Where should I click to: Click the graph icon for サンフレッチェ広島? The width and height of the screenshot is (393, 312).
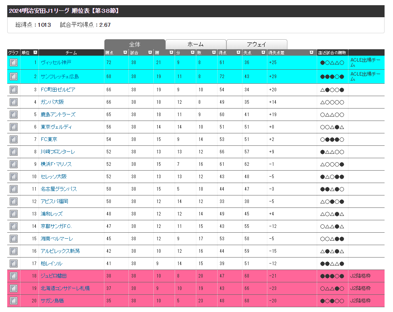14,76
